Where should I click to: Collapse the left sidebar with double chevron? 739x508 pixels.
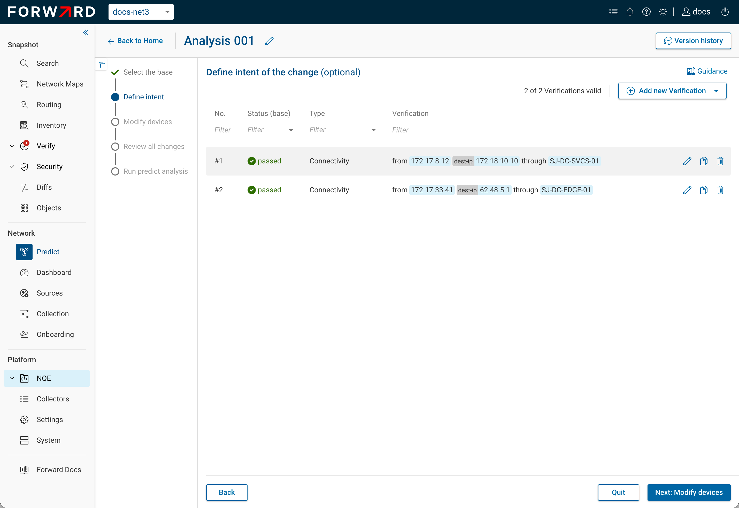[x=86, y=33]
